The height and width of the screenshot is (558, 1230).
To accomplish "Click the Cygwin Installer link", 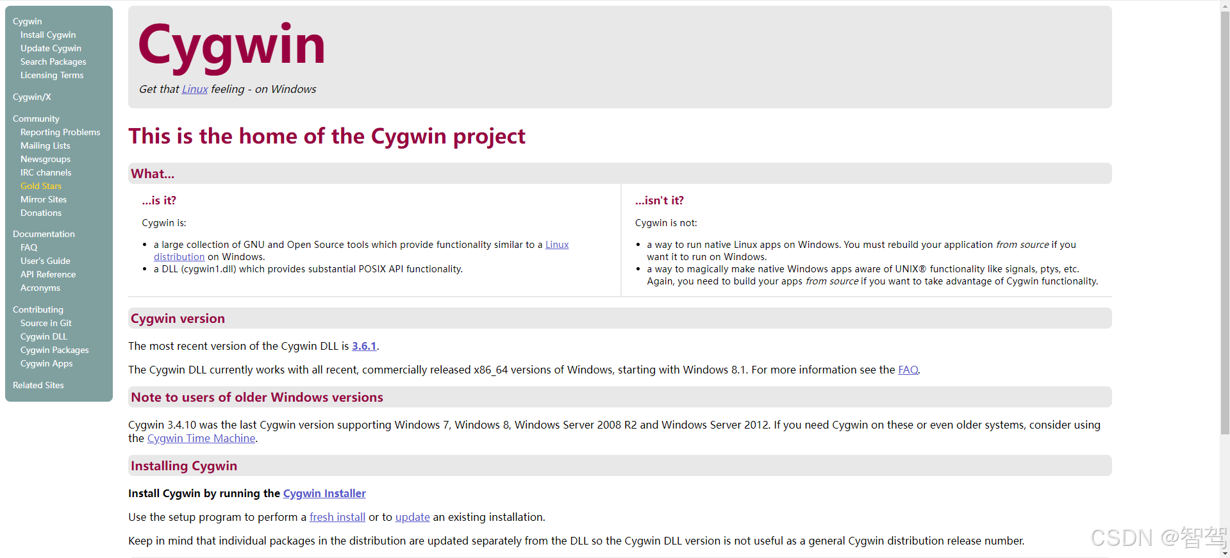I will click(x=324, y=493).
